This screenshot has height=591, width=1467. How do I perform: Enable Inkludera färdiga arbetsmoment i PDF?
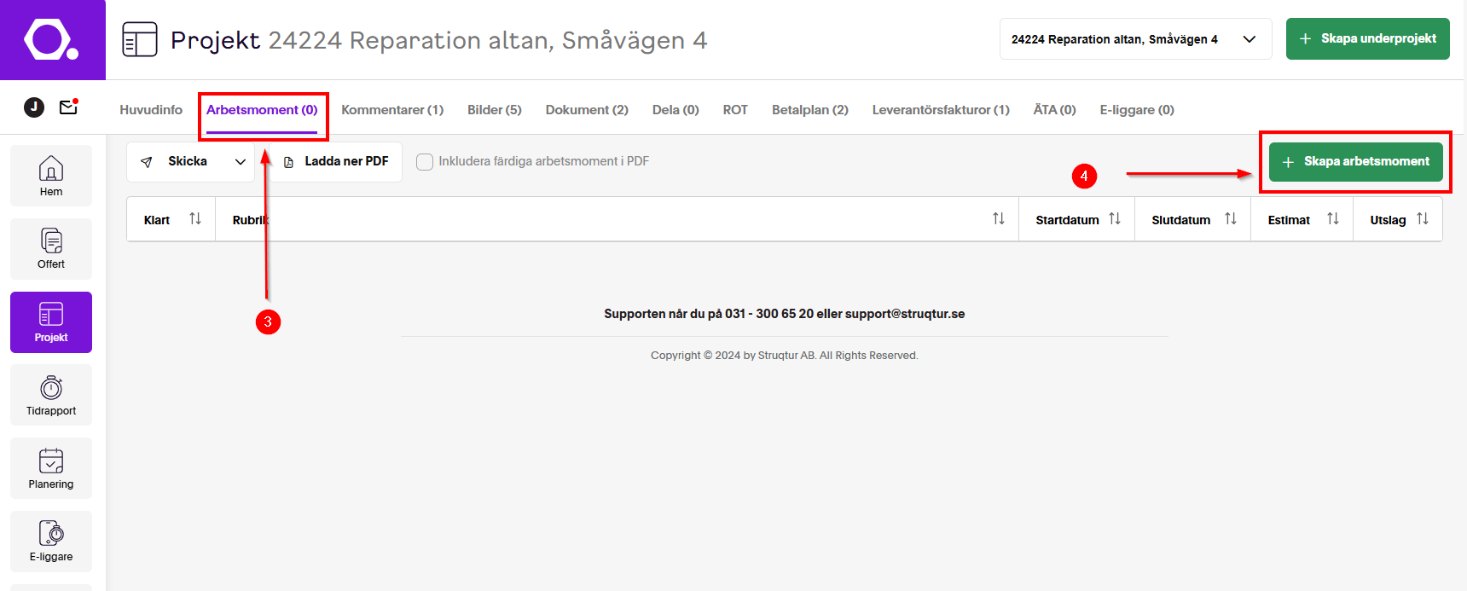(425, 162)
